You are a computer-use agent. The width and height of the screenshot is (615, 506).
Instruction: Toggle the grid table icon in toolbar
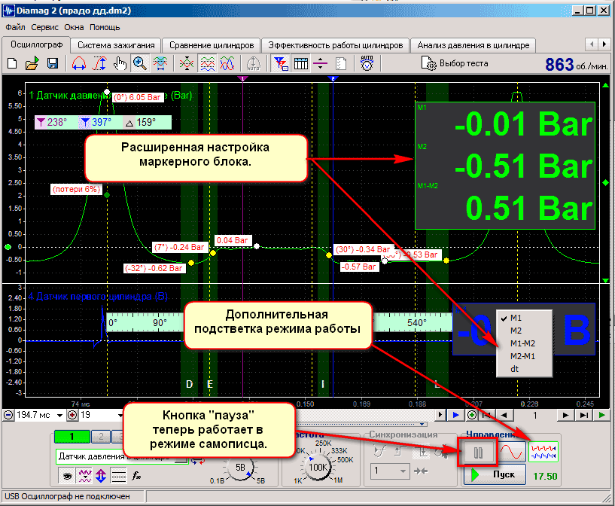[301, 63]
